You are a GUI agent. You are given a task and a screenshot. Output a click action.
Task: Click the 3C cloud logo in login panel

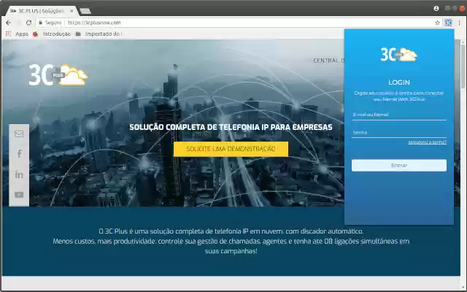click(399, 55)
